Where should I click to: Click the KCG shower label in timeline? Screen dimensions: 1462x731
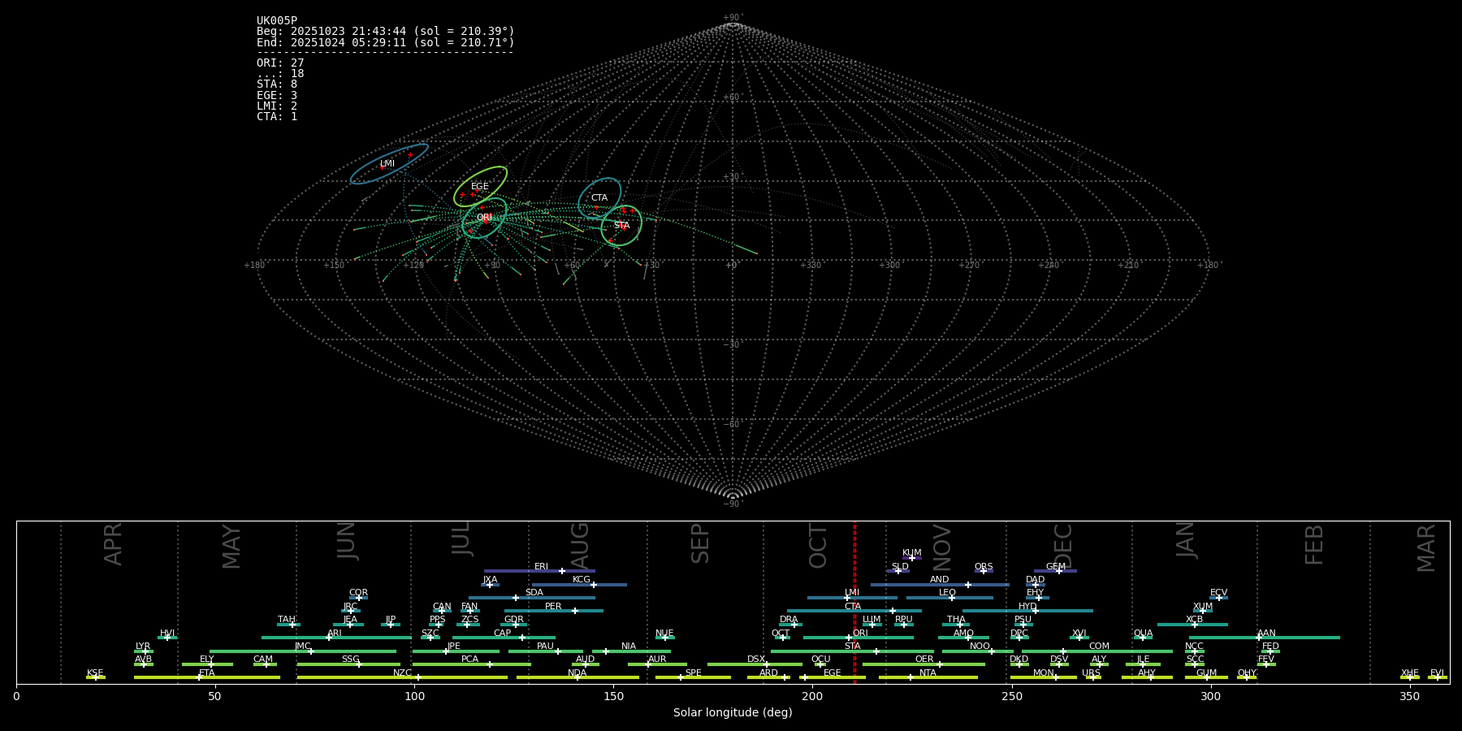(x=582, y=580)
